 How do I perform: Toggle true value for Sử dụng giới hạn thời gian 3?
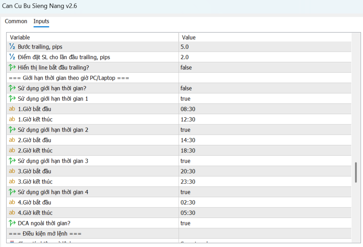pos(185,161)
